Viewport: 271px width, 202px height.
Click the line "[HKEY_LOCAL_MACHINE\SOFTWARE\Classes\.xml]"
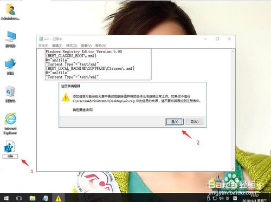tap(90, 68)
